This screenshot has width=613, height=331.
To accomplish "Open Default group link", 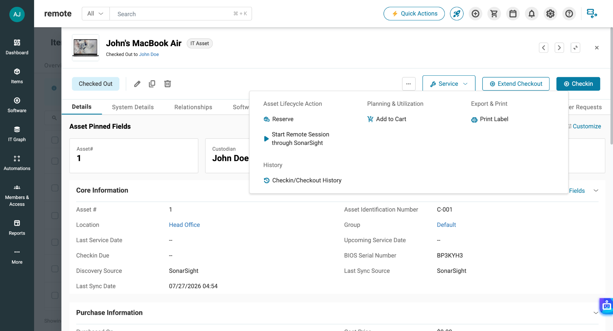I will click(446, 225).
